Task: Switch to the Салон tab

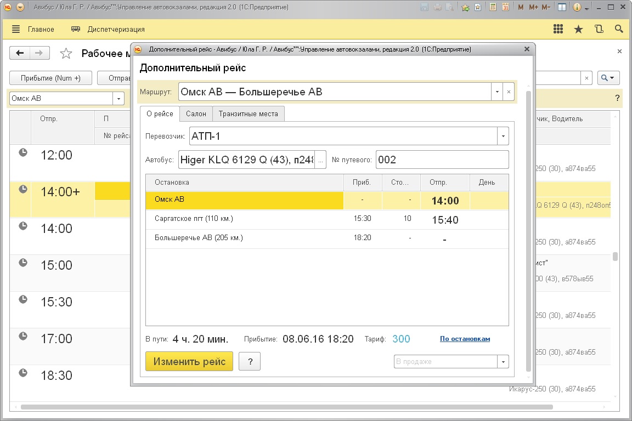Action: coord(196,113)
